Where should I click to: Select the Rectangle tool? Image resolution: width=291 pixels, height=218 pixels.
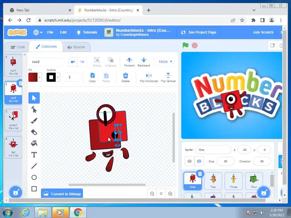[34, 189]
